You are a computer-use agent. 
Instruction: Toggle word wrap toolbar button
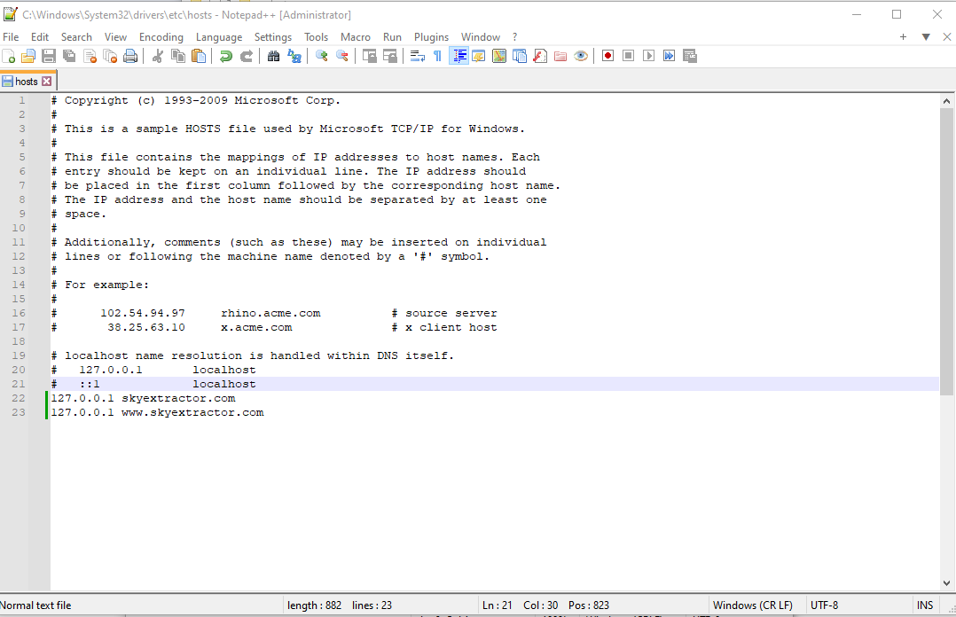click(x=417, y=56)
